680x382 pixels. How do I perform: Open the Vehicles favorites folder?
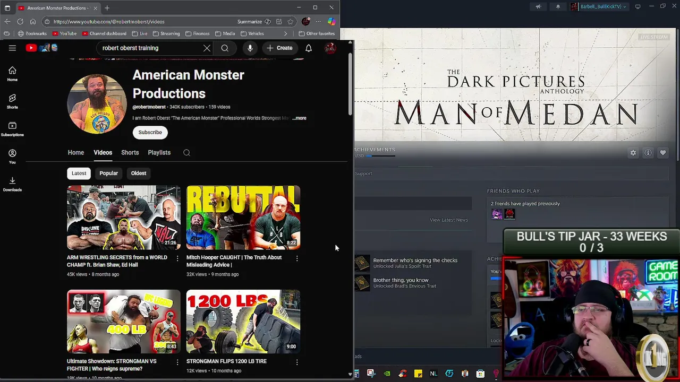pyautogui.click(x=252, y=33)
